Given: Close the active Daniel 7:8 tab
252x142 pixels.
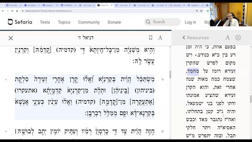Looking at the screenshot, I should (111, 5).
